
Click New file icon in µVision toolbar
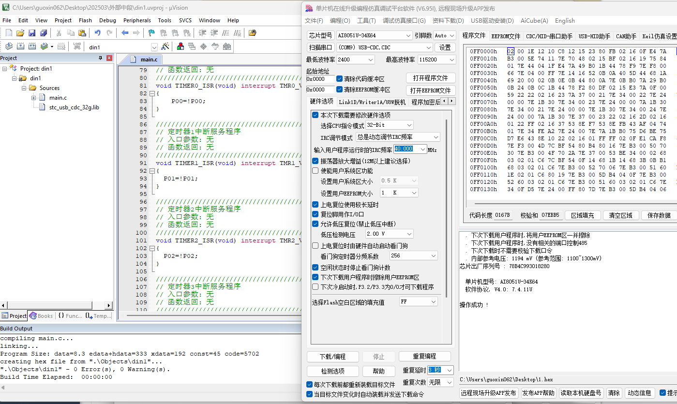point(9,33)
